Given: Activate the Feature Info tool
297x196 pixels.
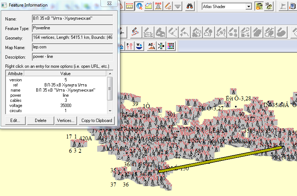Looking at the screenshot, I should coord(139,6).
